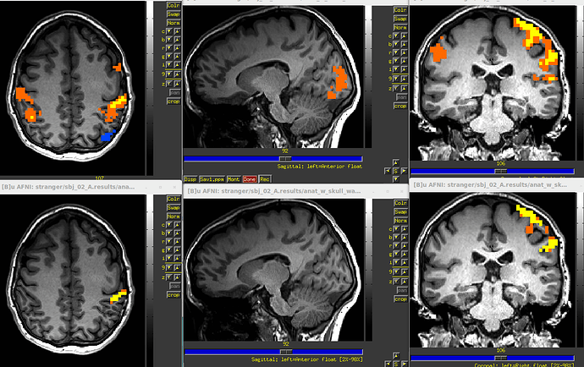Screen dimensions: 584x367
Task: Click c down arrow in upper sagittal viewer
Action: (x=396, y=36)
